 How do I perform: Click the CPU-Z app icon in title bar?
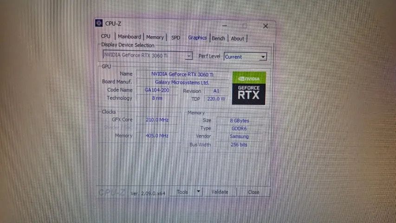(99, 23)
